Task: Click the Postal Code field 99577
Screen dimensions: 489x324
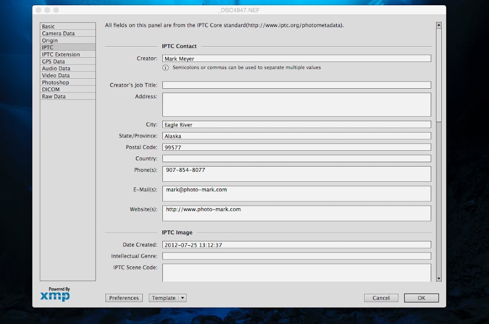Action: tap(297, 147)
